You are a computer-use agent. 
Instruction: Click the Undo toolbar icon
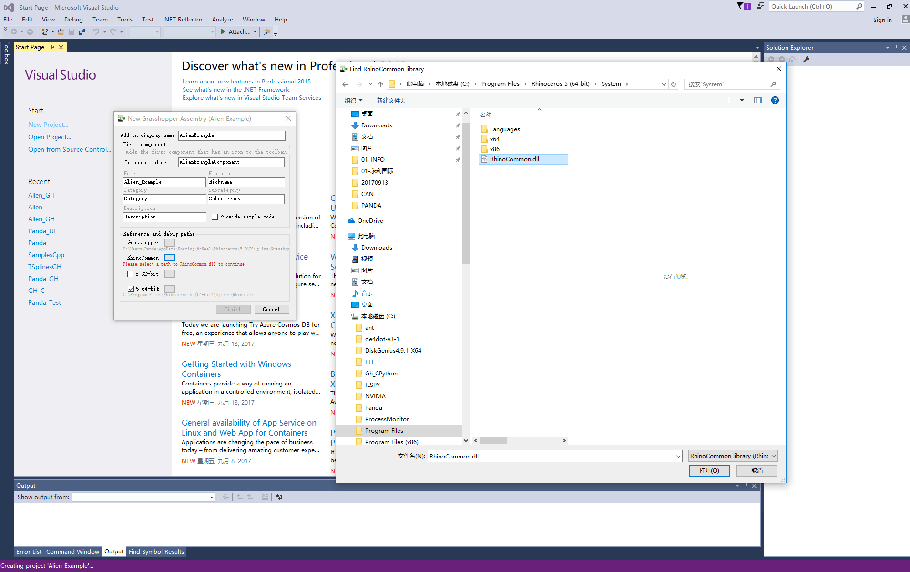pos(96,32)
